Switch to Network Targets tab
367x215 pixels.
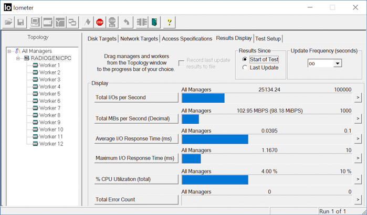139,39
